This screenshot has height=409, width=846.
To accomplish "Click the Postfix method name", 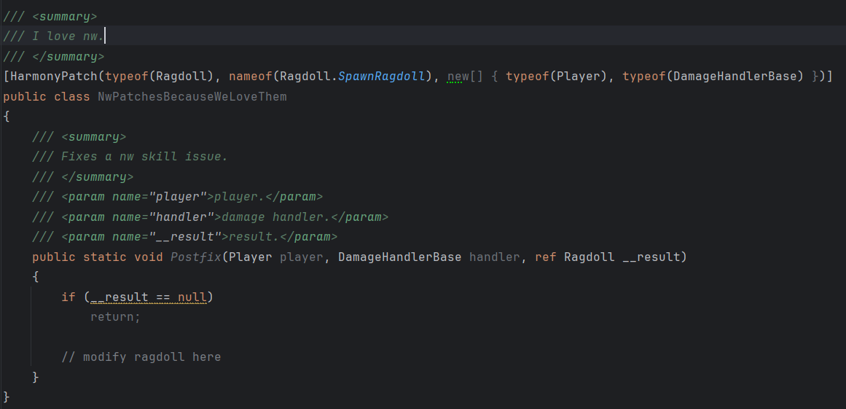I will pos(196,257).
